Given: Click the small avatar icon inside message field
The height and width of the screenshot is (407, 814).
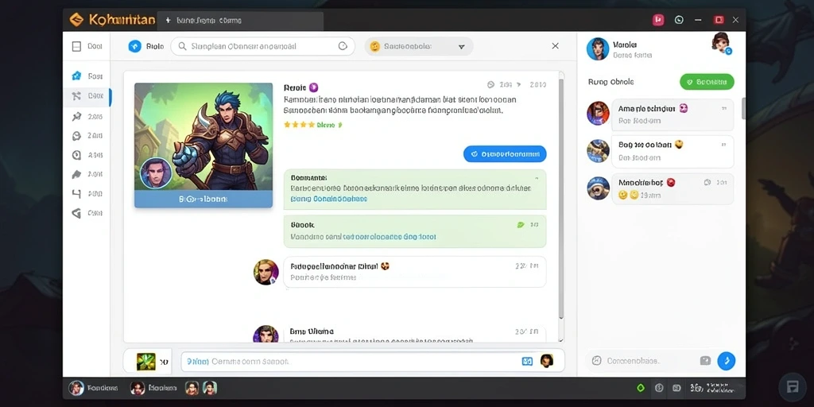Looking at the screenshot, I should coord(547,360).
